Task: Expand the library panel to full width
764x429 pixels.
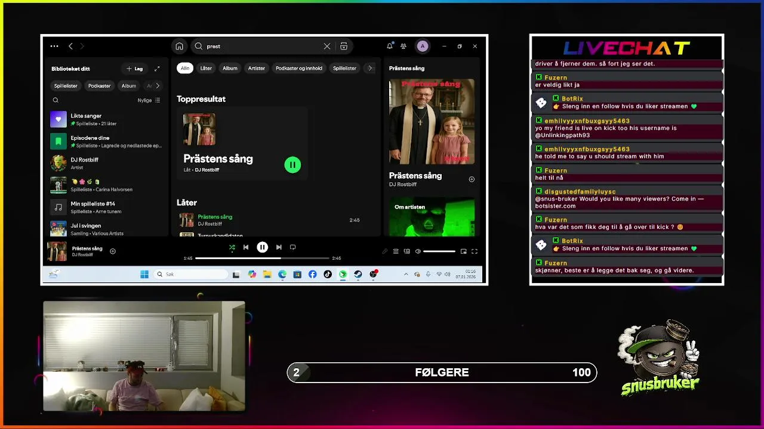Action: [157, 69]
